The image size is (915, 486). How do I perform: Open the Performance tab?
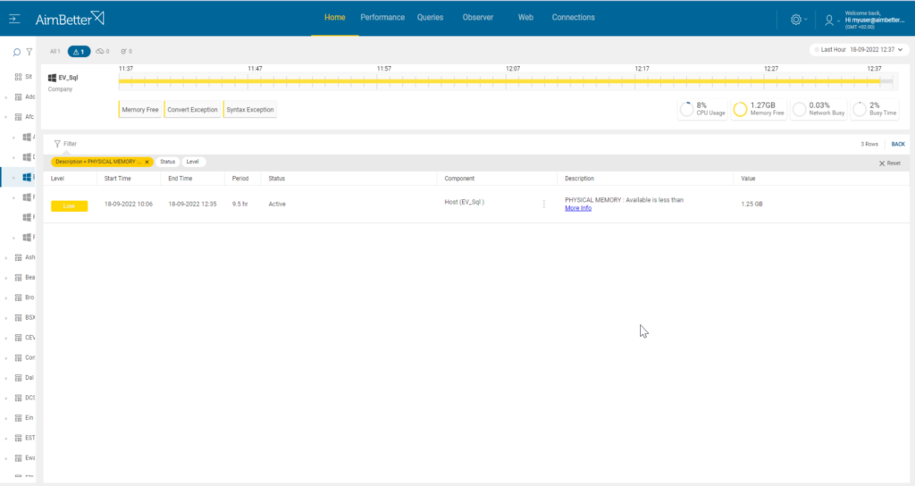tap(382, 18)
